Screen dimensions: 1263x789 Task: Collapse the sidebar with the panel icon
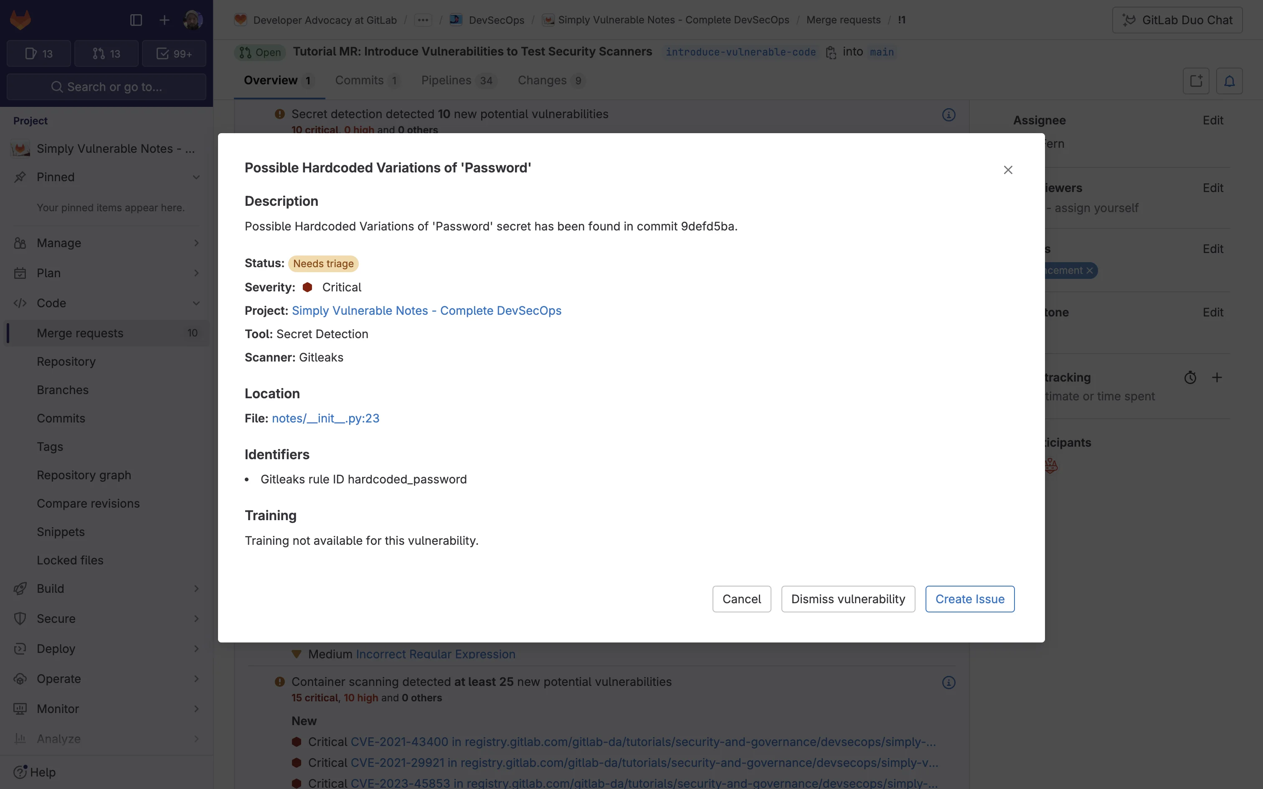click(135, 20)
